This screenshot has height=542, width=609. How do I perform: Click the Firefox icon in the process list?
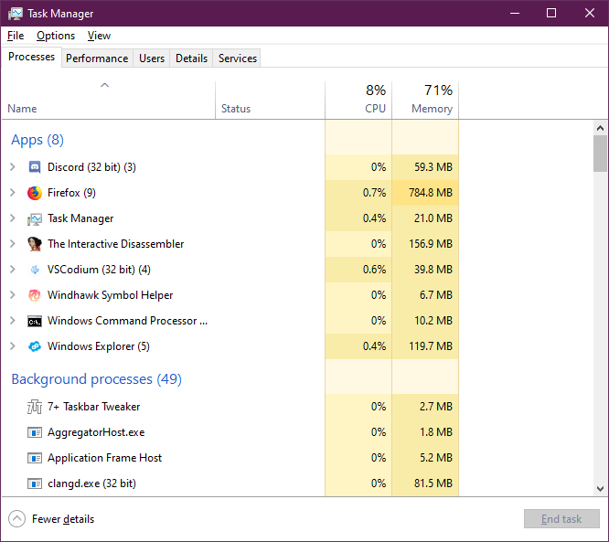[35, 193]
